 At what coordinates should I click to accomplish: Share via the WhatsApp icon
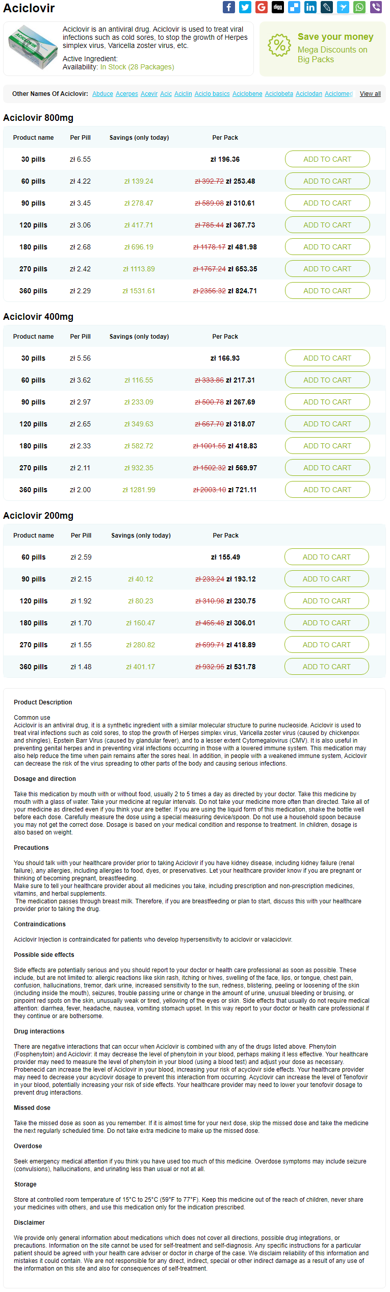pos(359,7)
